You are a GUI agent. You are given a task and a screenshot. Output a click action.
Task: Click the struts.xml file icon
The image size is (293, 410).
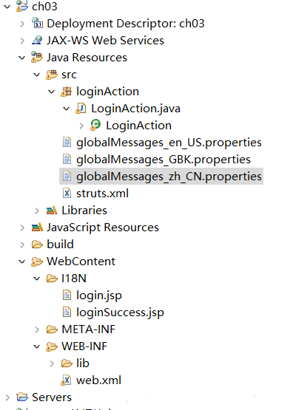tap(67, 194)
